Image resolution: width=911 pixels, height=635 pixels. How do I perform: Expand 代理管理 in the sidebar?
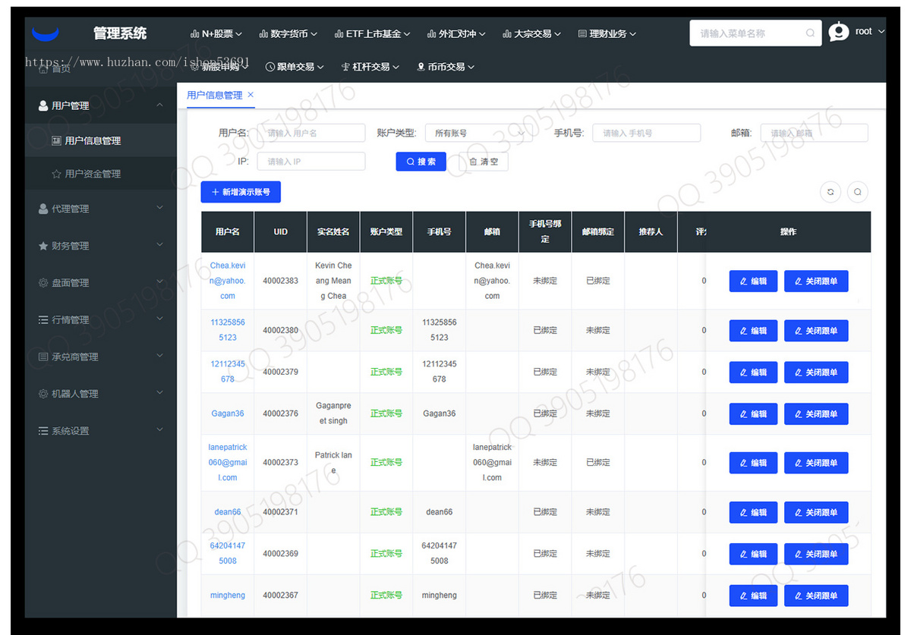[101, 209]
